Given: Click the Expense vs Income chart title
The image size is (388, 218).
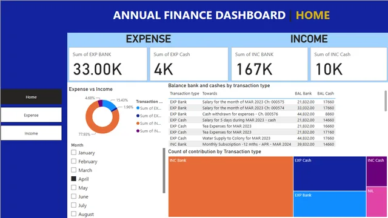Looking at the screenshot, I should [x=90, y=89].
